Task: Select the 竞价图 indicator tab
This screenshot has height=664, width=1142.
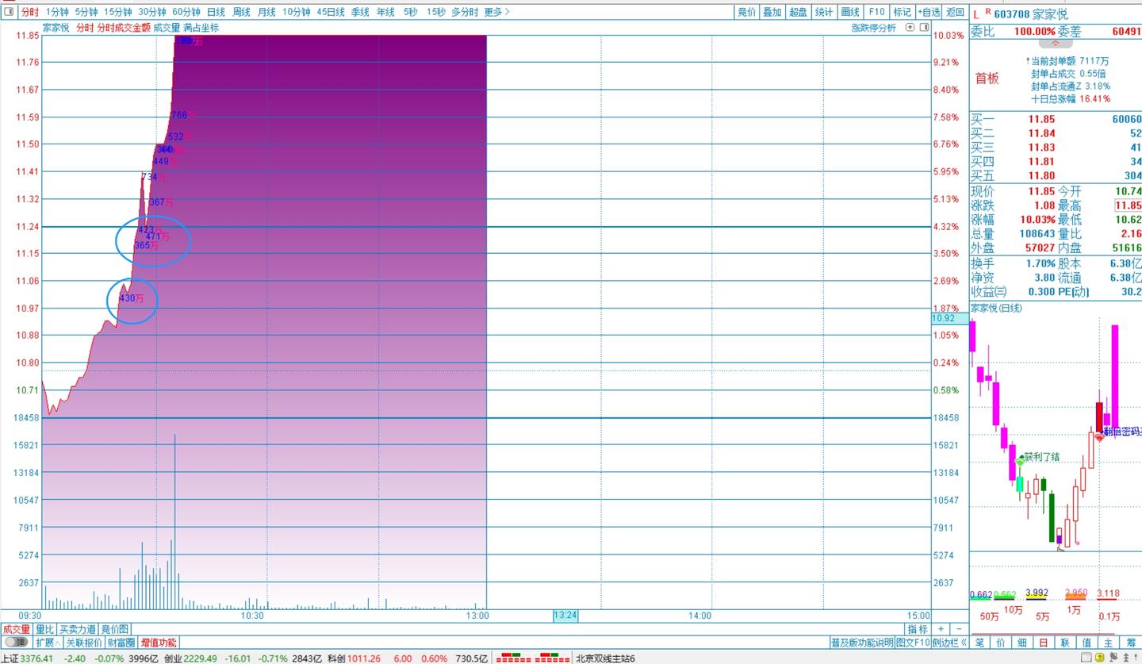Action: (x=115, y=629)
